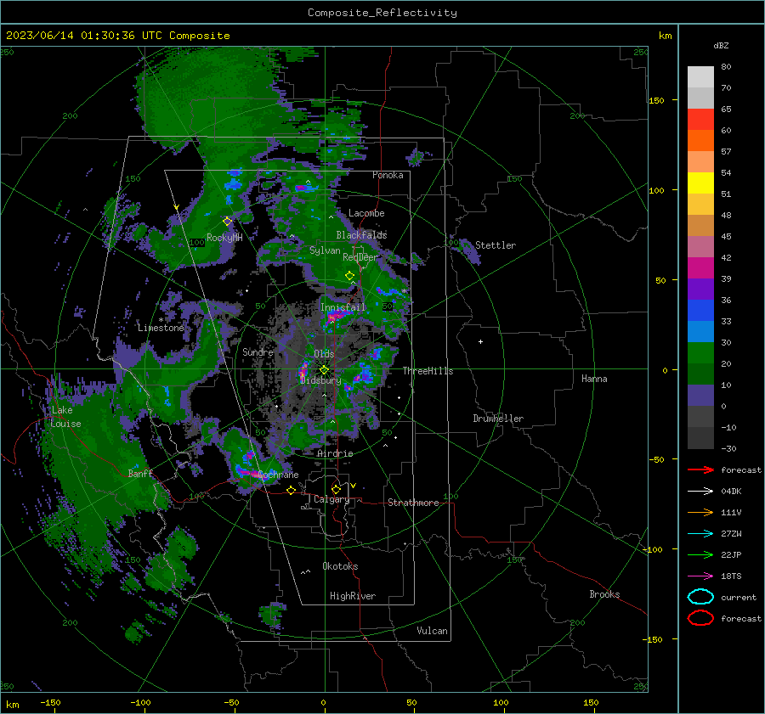The height and width of the screenshot is (714, 765).
Task: Click the dBZ legend heading
Action: [x=721, y=45]
